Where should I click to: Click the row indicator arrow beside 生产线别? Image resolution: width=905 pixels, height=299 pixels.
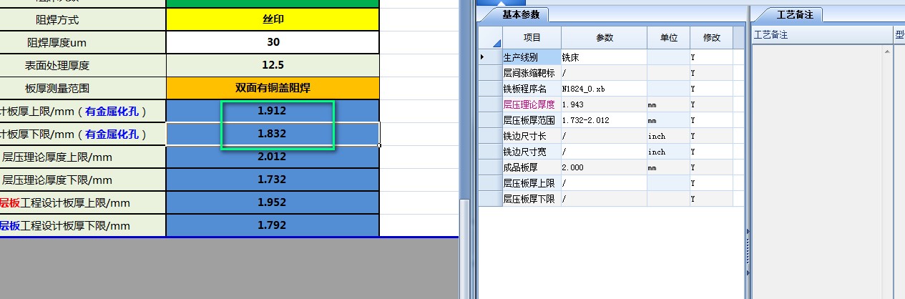[490, 57]
